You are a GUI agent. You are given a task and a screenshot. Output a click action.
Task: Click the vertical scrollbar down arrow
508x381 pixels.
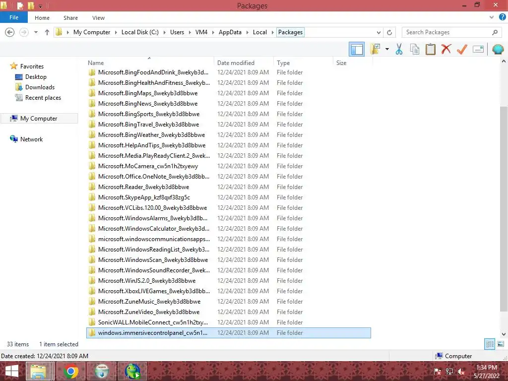pos(504,334)
